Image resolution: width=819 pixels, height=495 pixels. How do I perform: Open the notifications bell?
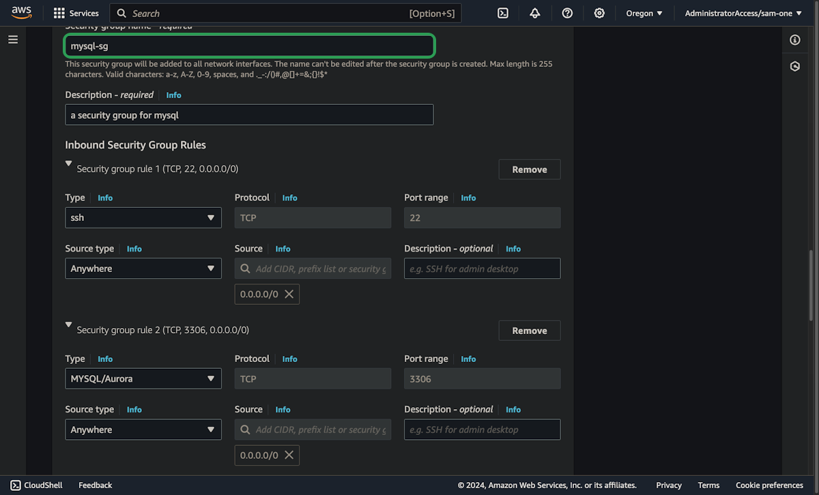[x=535, y=13]
